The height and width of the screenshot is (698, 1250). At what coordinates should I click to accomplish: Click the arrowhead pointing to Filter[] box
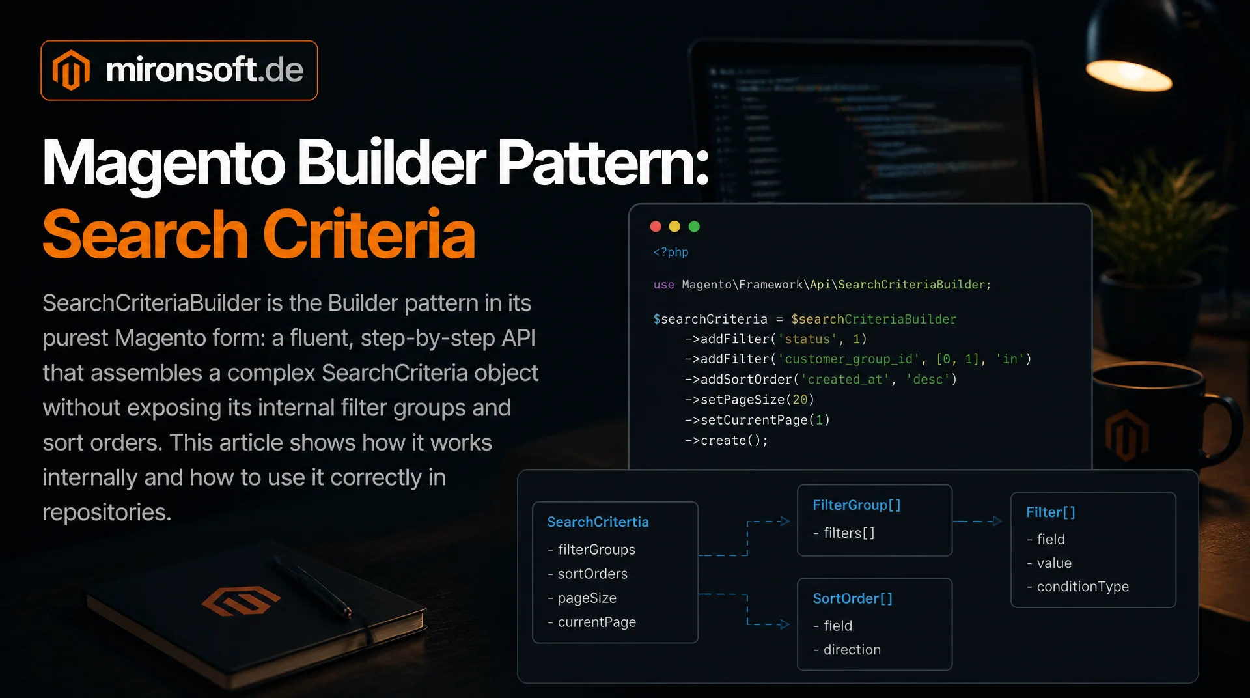coord(996,521)
